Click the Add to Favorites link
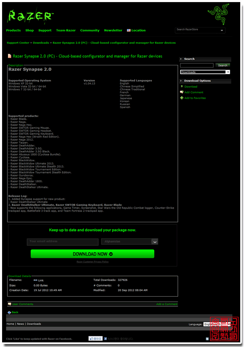 (195, 98)
